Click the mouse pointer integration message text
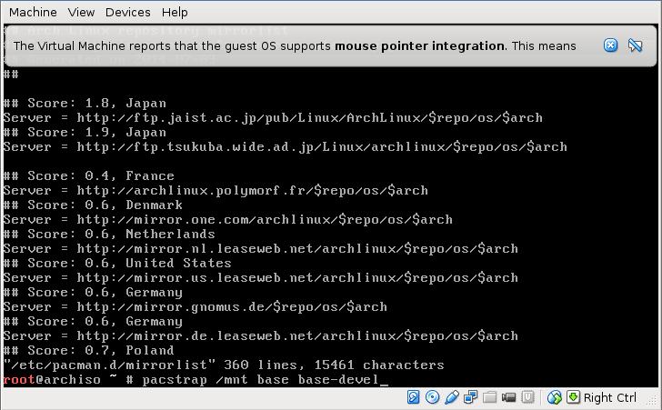 295,45
